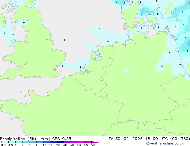The height and width of the screenshot is (146, 190).
Task: Click the '0.5' legend scale label
Action: 10,145
